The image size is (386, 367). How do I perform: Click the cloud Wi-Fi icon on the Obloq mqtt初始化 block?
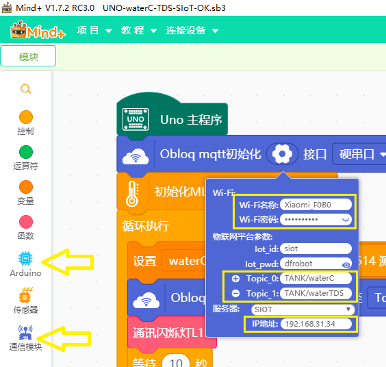136,156
